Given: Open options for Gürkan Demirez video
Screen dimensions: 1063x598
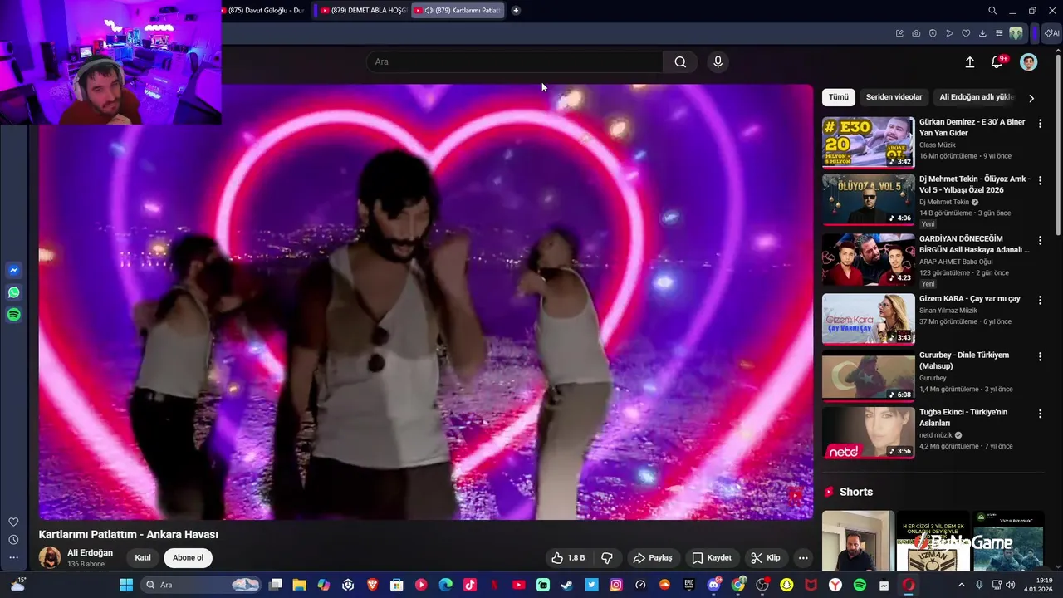Looking at the screenshot, I should pos(1040,123).
